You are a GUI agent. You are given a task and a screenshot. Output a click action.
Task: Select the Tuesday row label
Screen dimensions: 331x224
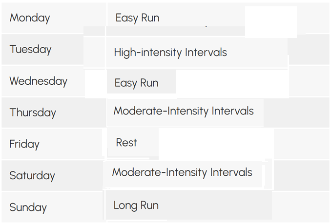pyautogui.click(x=31, y=49)
